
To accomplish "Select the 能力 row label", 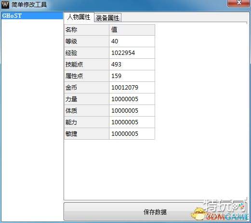I will (x=87, y=122).
